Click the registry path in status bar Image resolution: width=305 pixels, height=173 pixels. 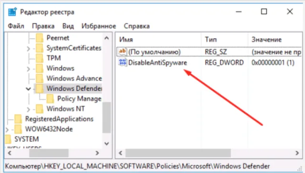(137, 166)
